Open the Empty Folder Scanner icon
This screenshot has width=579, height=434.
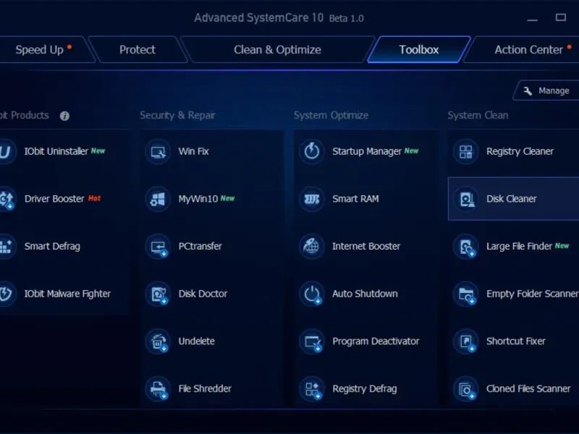(x=466, y=294)
